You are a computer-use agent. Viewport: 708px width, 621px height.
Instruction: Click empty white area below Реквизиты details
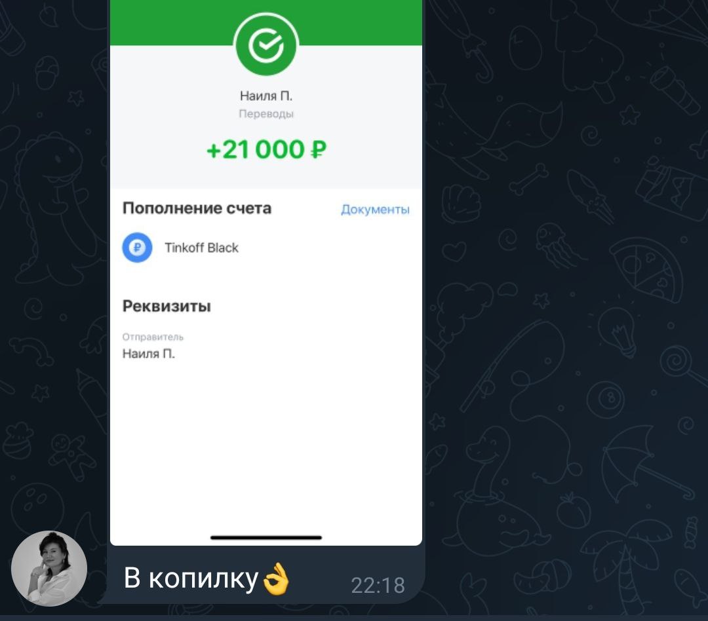click(x=266, y=447)
